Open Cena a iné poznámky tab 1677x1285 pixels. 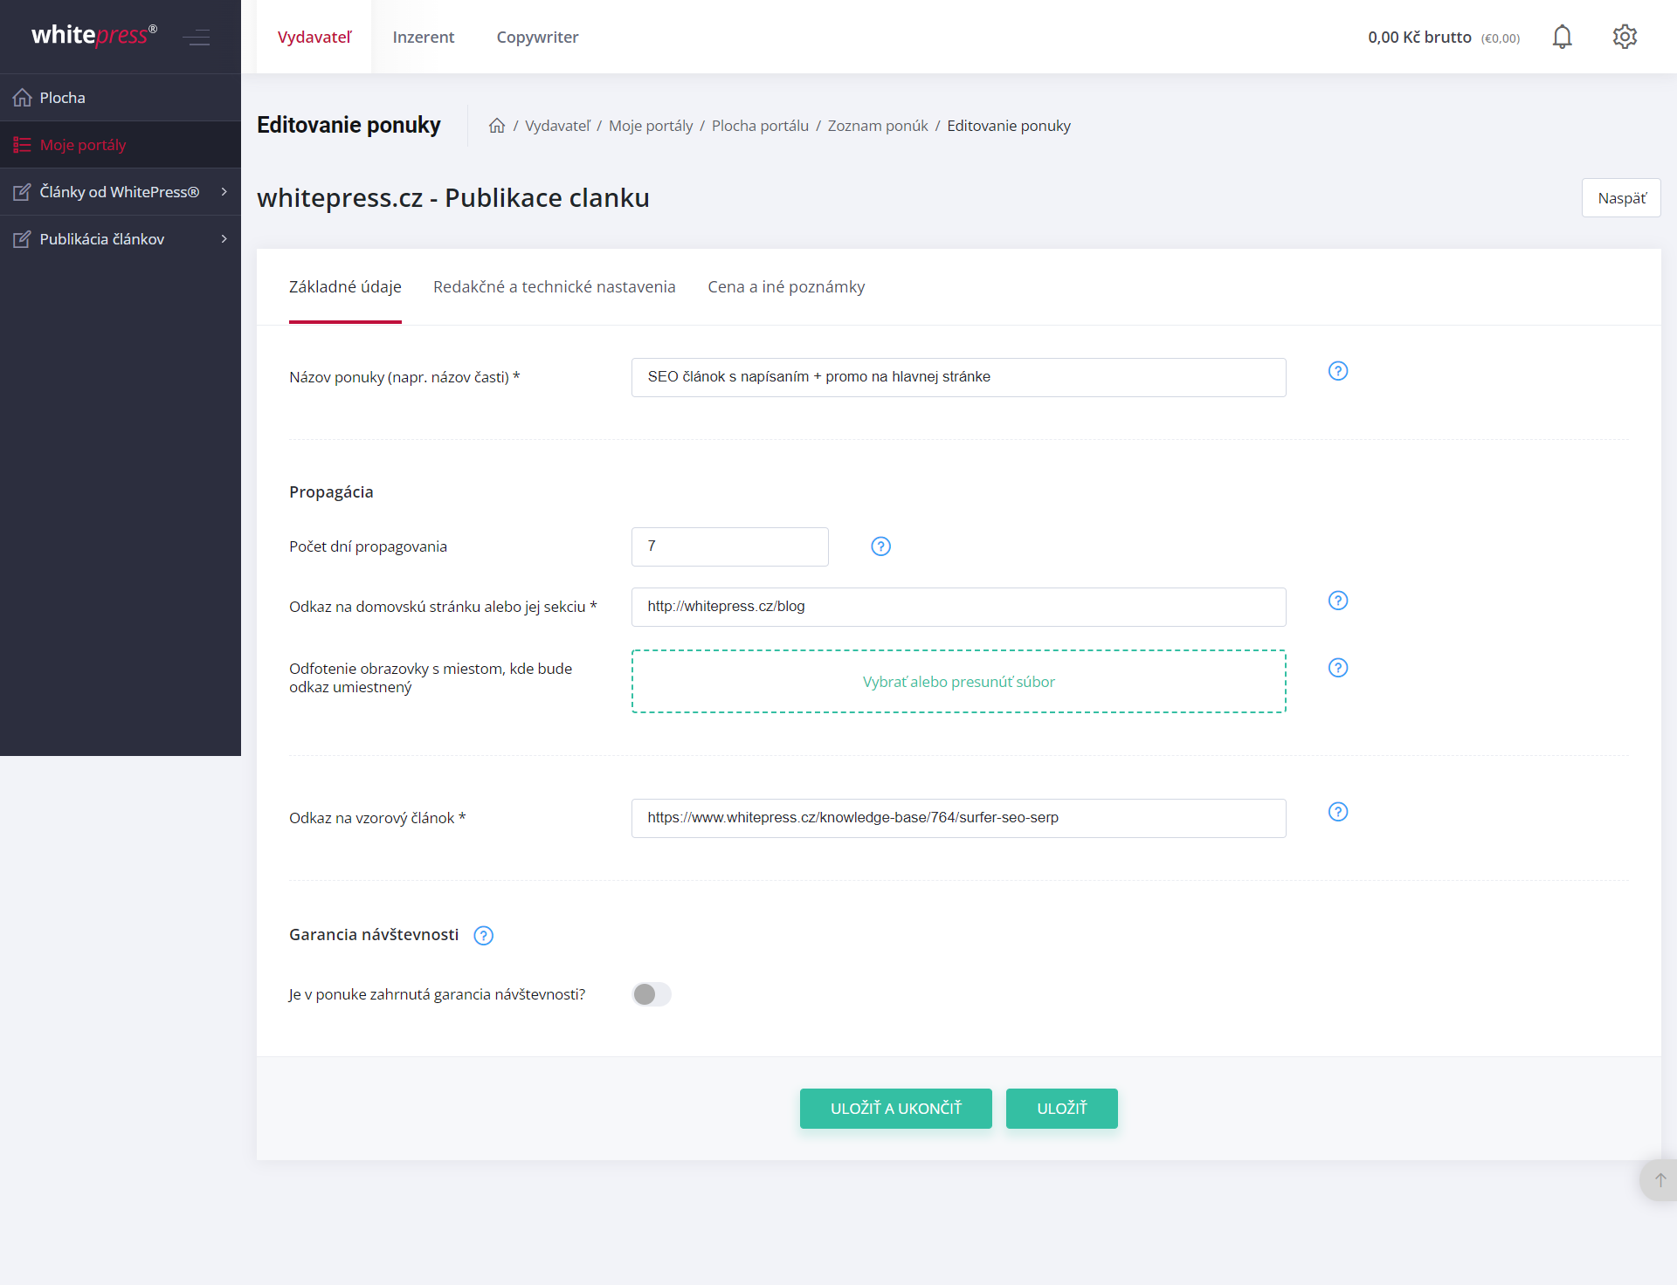[x=786, y=287]
